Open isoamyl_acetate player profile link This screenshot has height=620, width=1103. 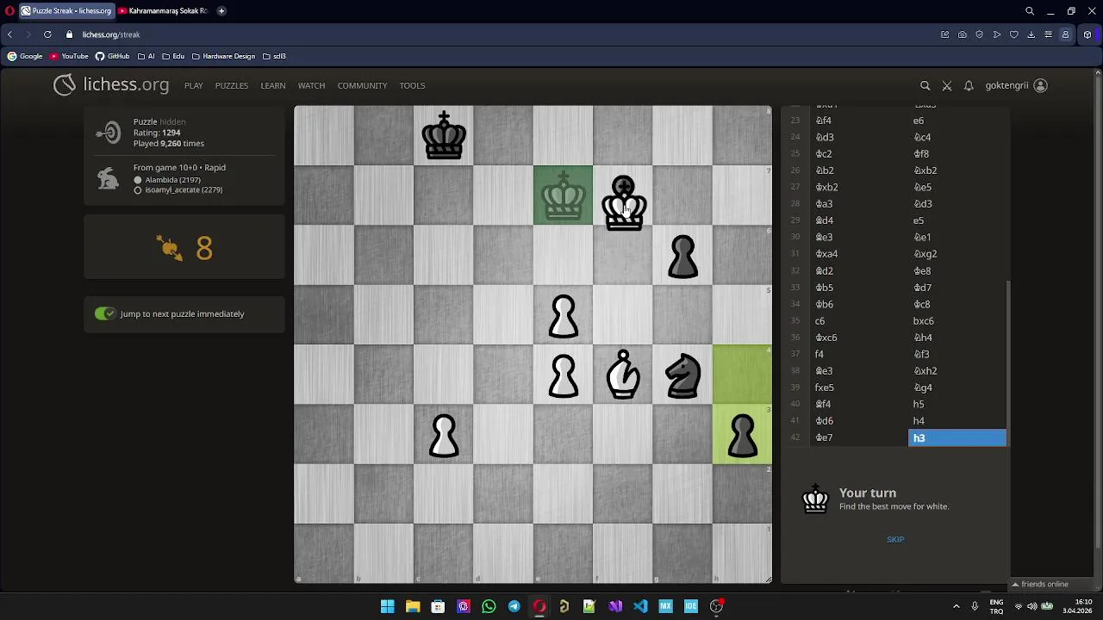tap(184, 189)
